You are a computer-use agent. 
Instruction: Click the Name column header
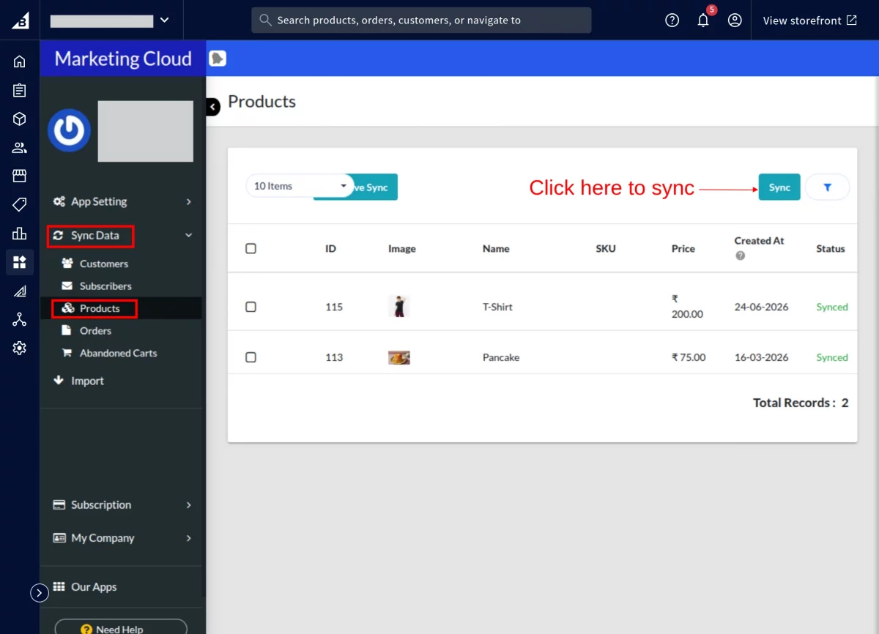click(496, 249)
